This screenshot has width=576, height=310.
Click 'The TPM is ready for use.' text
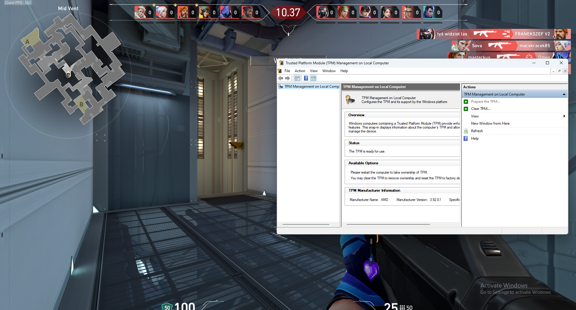(x=367, y=151)
